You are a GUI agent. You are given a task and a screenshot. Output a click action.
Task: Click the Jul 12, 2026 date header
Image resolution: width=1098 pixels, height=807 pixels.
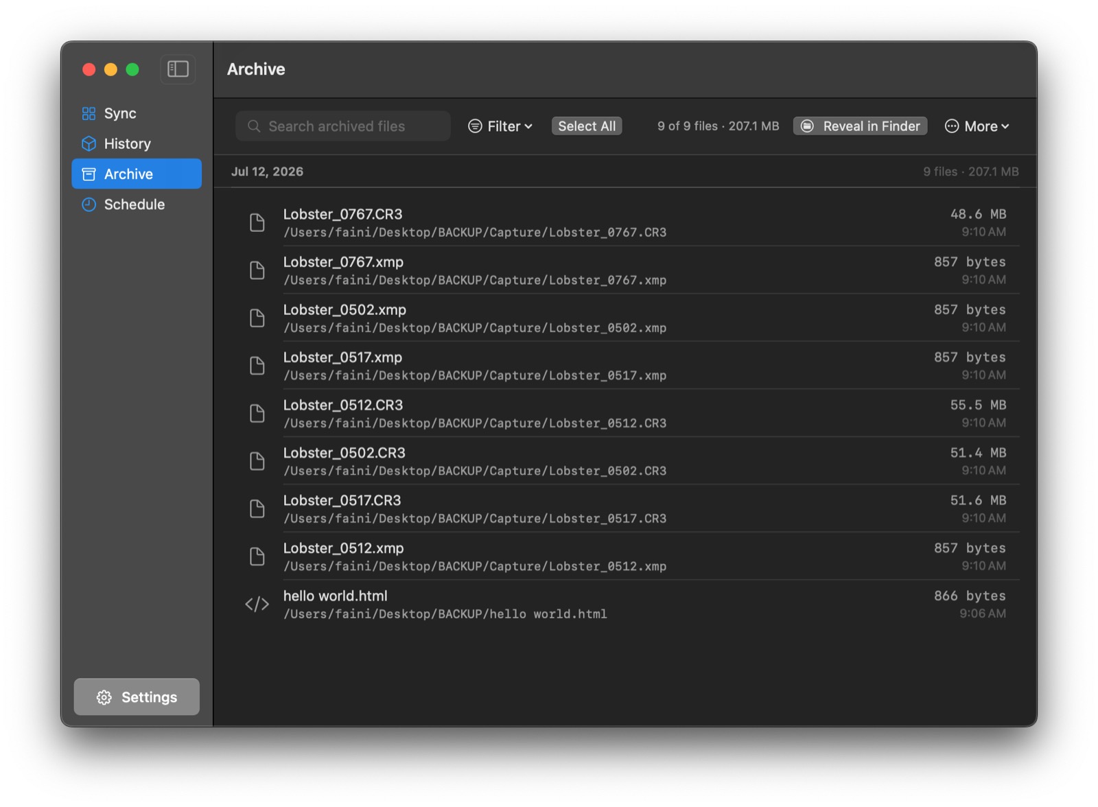pos(267,172)
